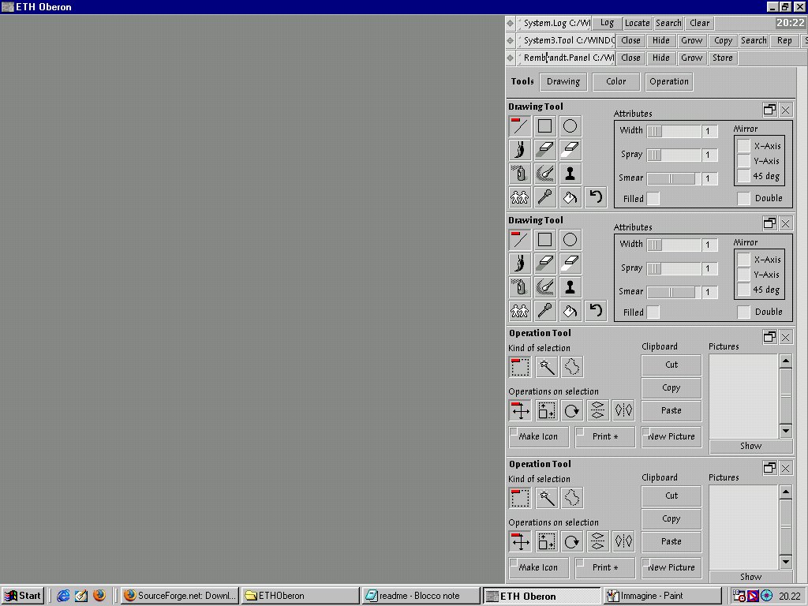
Task: Enable X-Axis mirror in upper Drawing Tool panel
Action: pyautogui.click(x=743, y=146)
